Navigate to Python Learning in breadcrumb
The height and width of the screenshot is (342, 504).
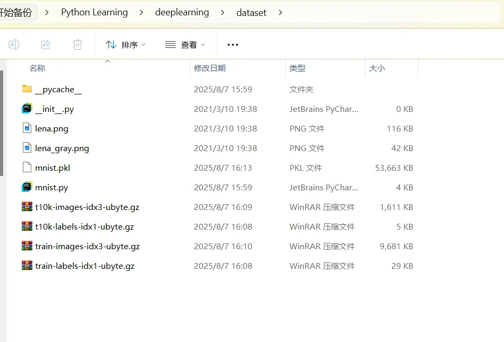[95, 12]
